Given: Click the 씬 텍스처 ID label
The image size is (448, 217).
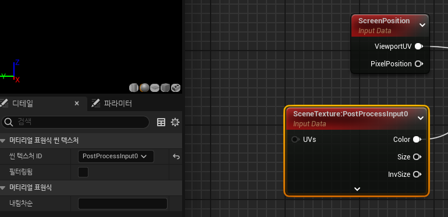Looking at the screenshot, I should [26, 156].
